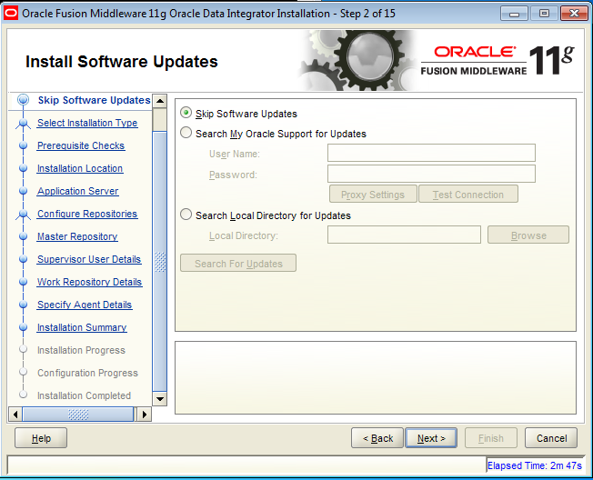Go back with the Back button
Screen dimensions: 593x480
pos(377,438)
